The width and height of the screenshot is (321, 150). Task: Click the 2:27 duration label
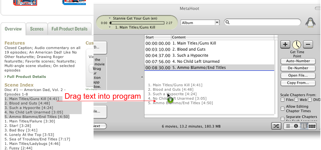(169, 23)
